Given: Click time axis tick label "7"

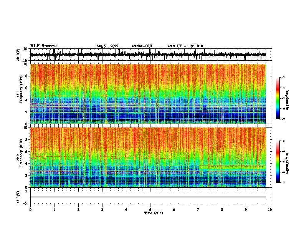Looking at the screenshot, I should tap(198, 210).
